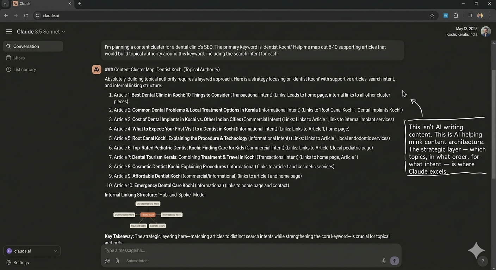This screenshot has width=496, height=270.
Task: Expand the browser tab search chevron
Action: click(x=5, y=4)
